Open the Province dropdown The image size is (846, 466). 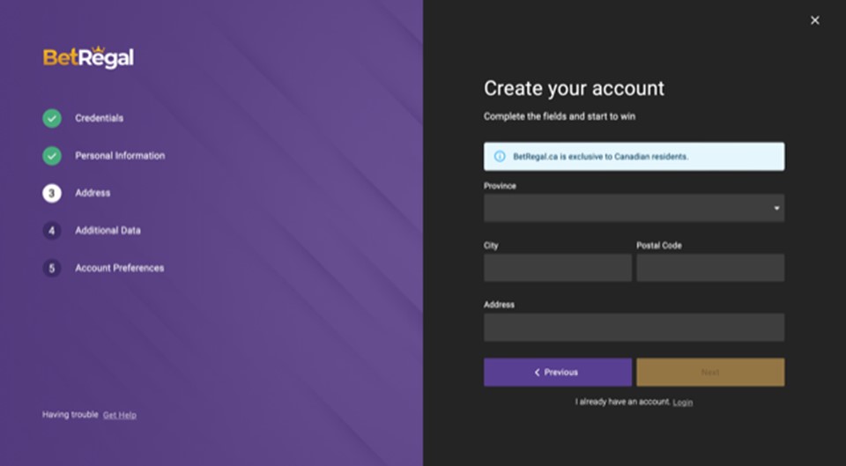coord(634,208)
